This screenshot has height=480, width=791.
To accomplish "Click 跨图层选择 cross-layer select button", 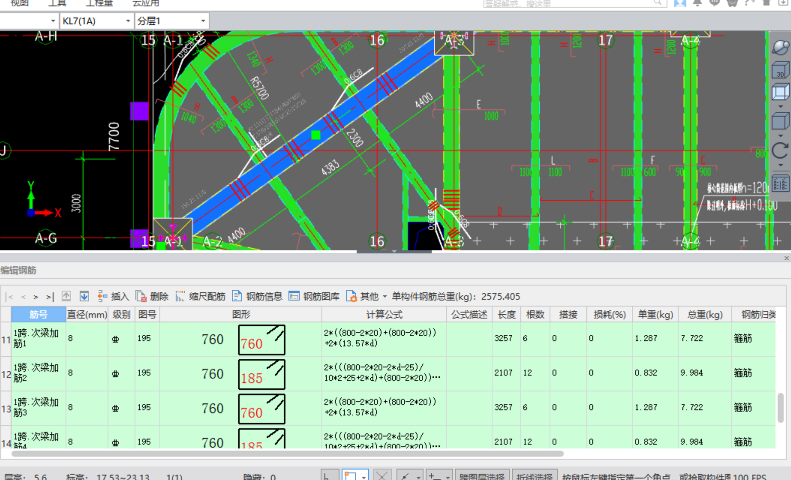I will coord(482,476).
